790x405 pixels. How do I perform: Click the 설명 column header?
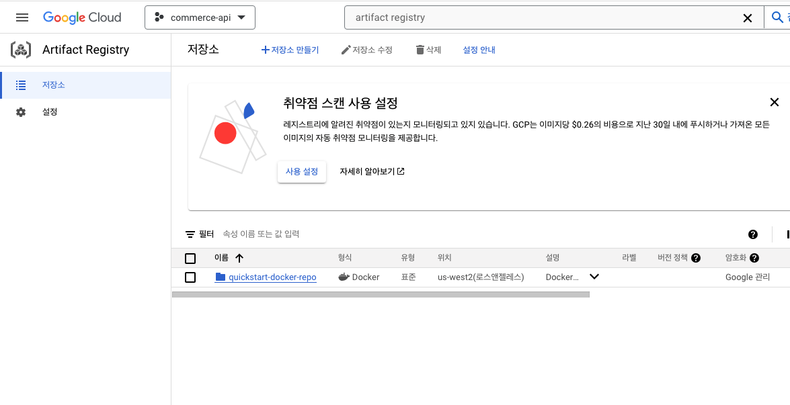click(x=553, y=258)
